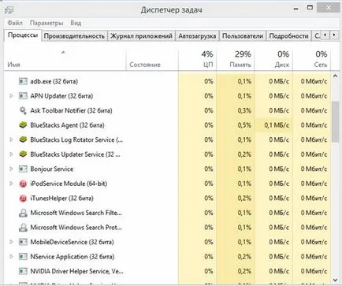Switch to the Производительность tab
The image size is (342, 286).
(74, 36)
